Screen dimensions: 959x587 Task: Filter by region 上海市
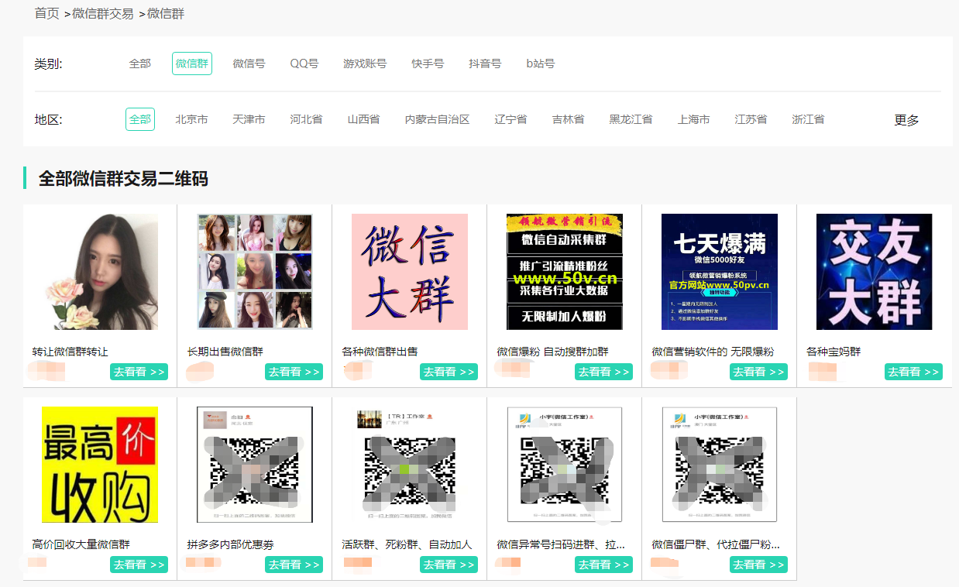tap(693, 119)
